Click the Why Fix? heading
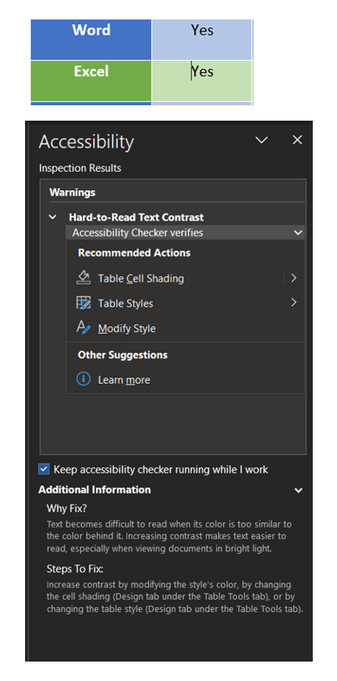The image size is (337, 681). (x=67, y=509)
